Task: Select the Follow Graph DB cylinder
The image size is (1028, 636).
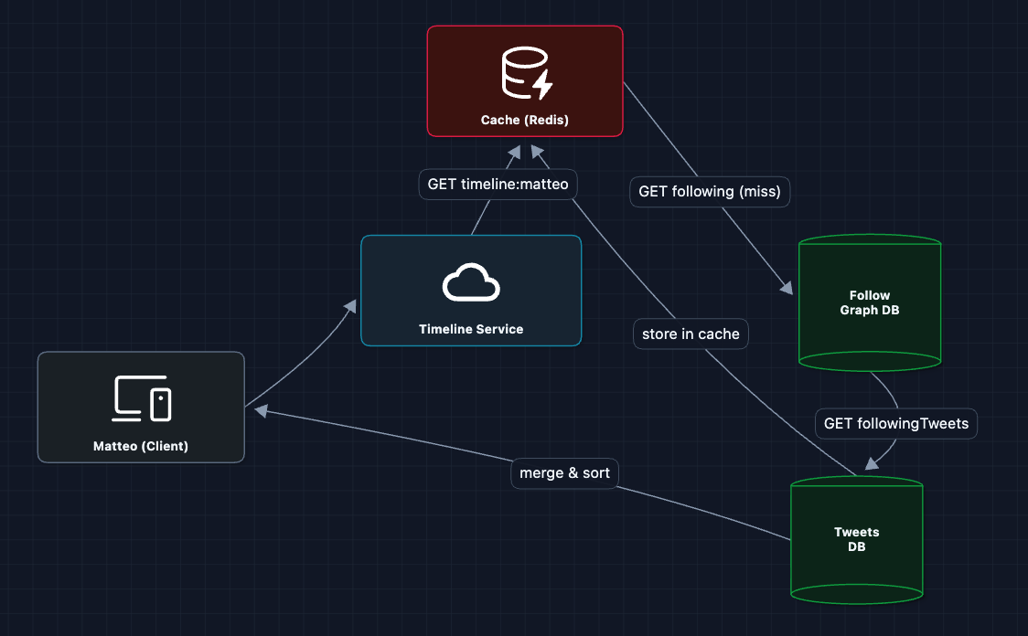Action: pyautogui.click(x=869, y=302)
